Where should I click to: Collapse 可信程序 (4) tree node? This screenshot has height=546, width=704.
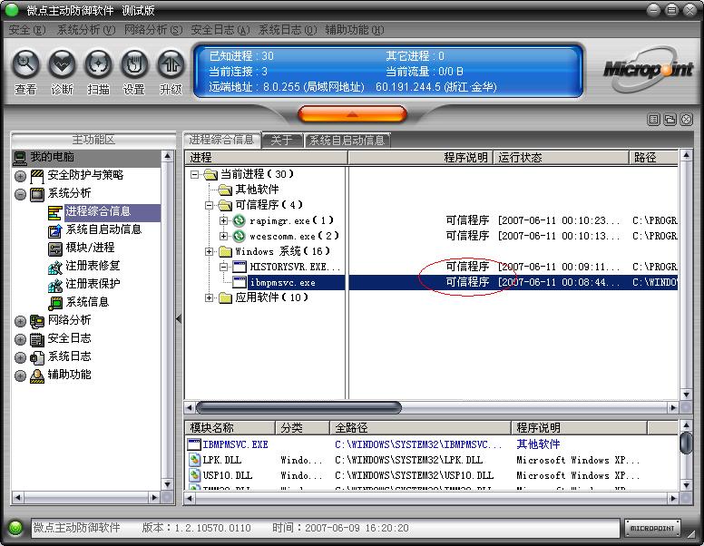pyautogui.click(x=210, y=205)
